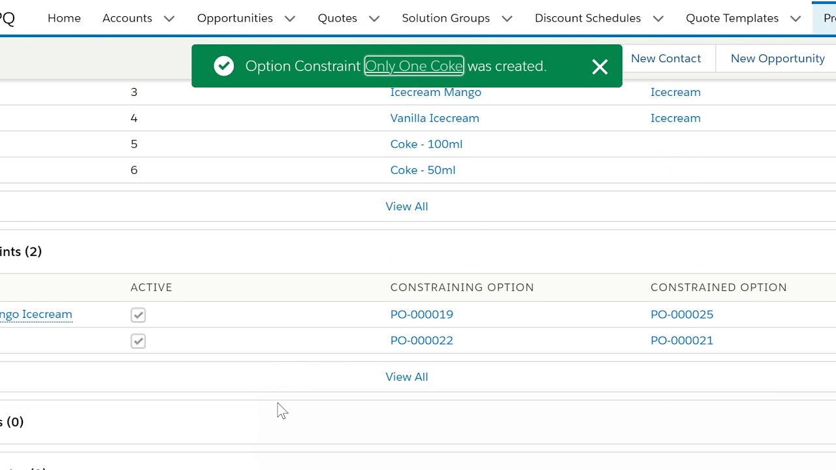The height and width of the screenshot is (470, 836).
Task: Click the success checkmark icon in toast
Action: [224, 66]
